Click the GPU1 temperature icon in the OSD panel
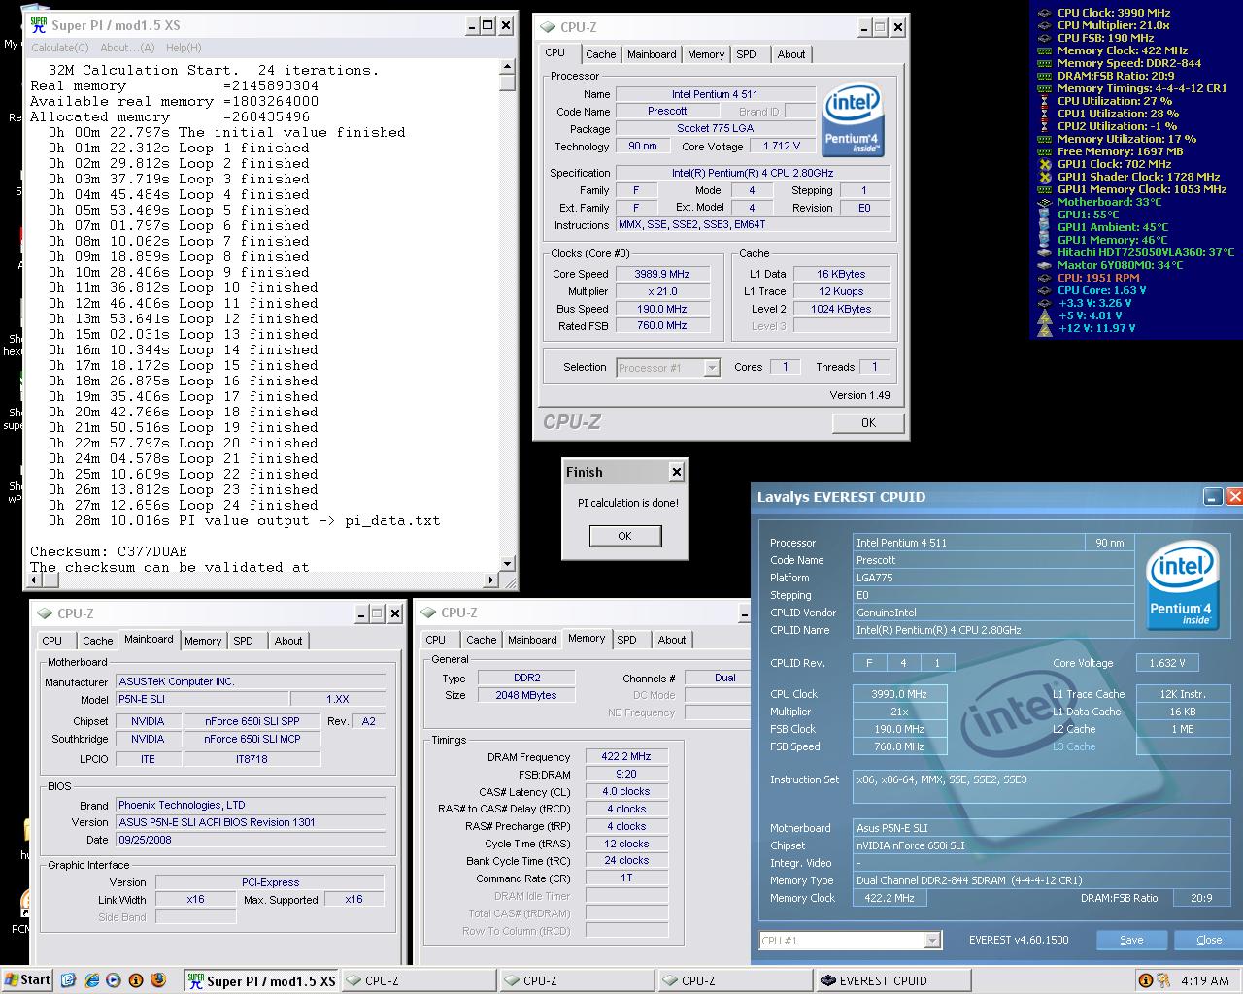The height and width of the screenshot is (994, 1243). click(1044, 215)
